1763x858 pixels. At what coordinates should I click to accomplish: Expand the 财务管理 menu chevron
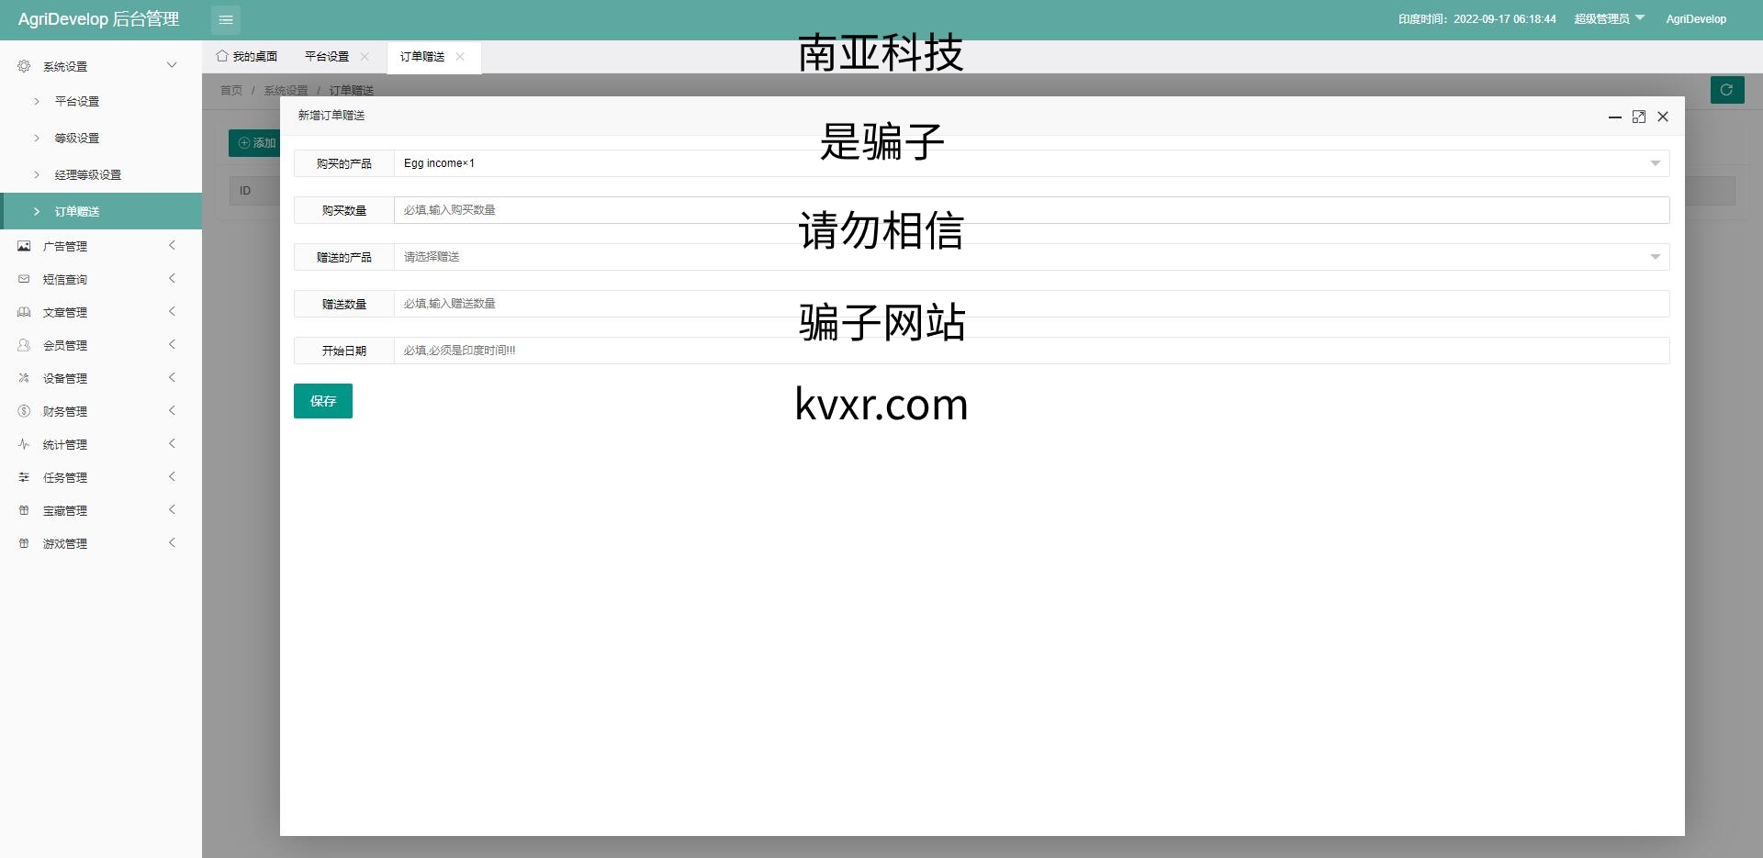(x=172, y=410)
